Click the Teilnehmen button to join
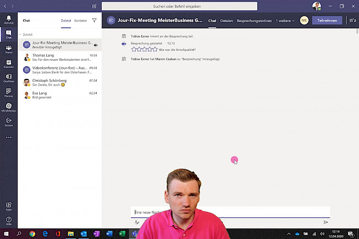 [x=327, y=20]
